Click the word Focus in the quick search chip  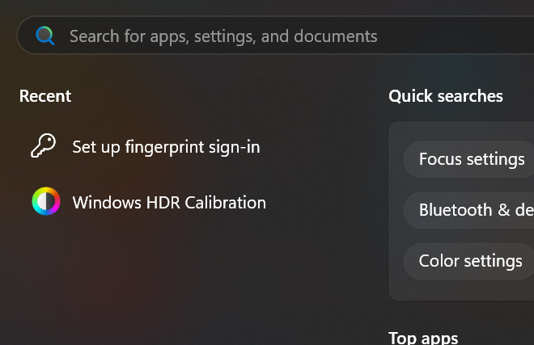point(440,159)
